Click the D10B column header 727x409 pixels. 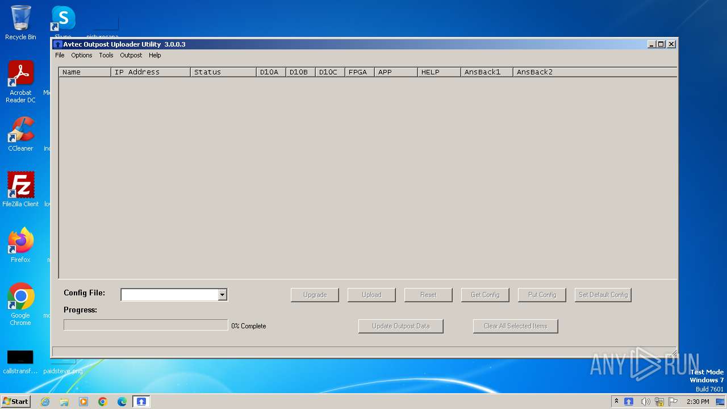click(300, 72)
